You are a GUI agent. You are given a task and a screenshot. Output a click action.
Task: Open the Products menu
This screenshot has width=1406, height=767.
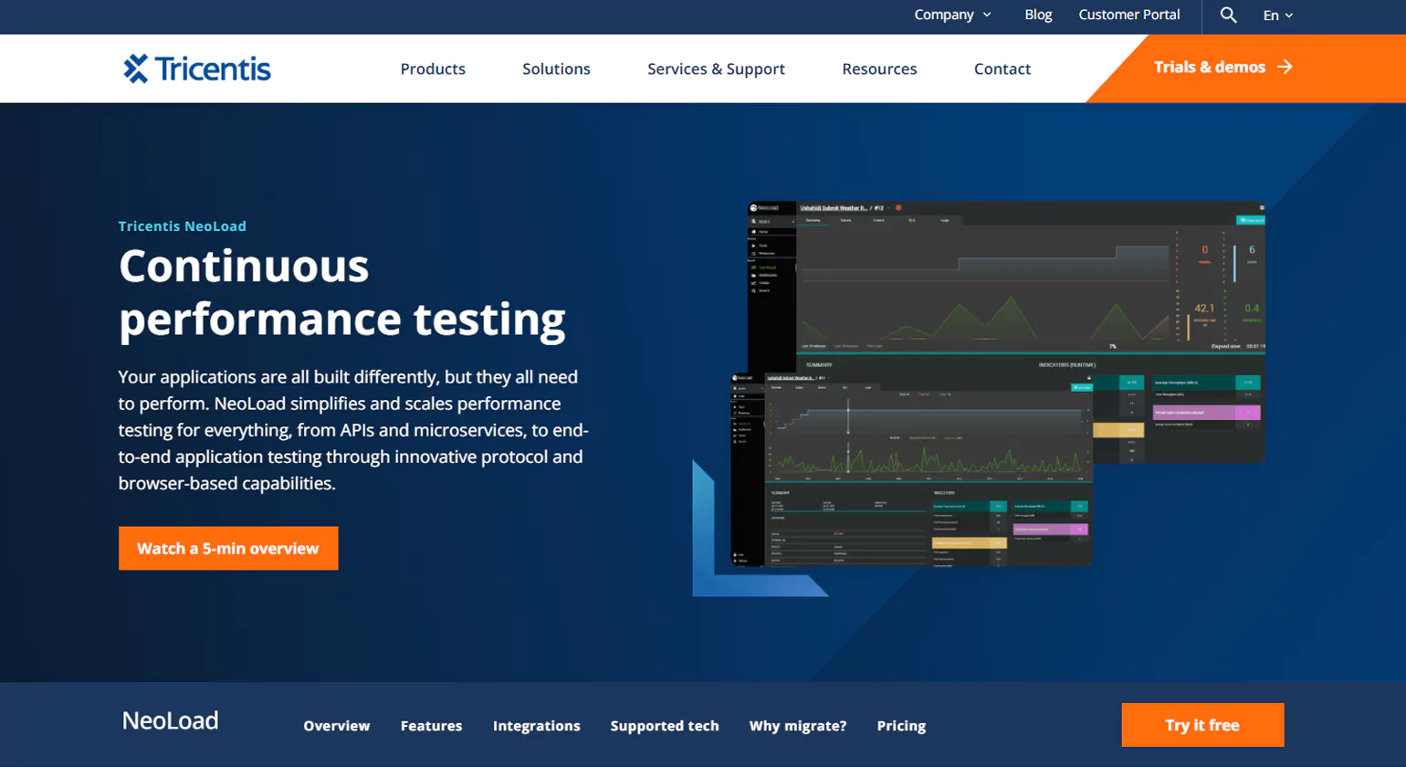coord(433,68)
